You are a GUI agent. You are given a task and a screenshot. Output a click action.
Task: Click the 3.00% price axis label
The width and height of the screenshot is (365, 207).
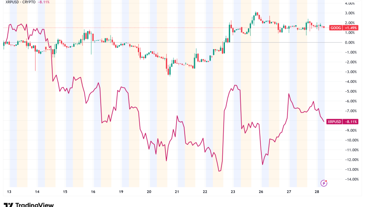pyautogui.click(x=350, y=13)
